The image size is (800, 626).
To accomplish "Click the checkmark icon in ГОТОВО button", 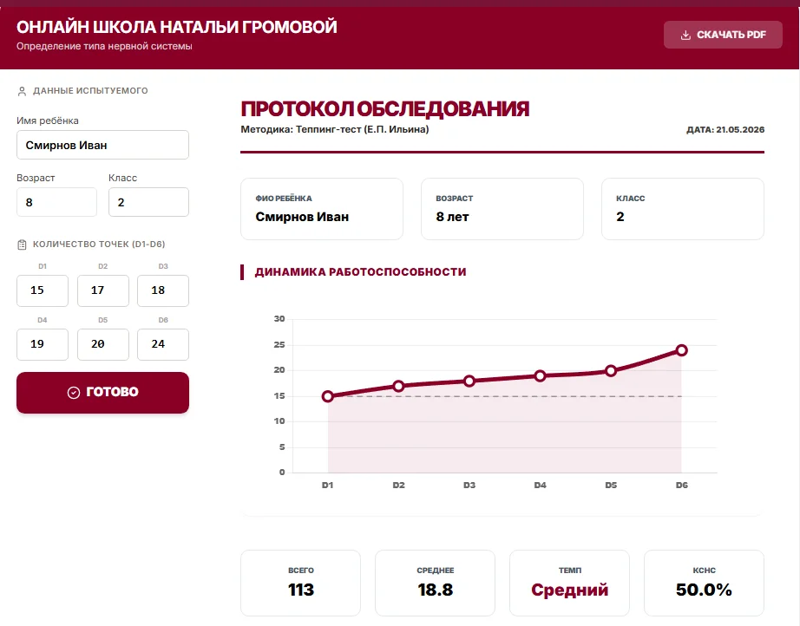I will coord(74,393).
